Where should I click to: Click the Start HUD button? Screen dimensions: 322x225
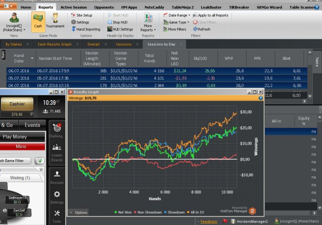click(x=118, y=15)
